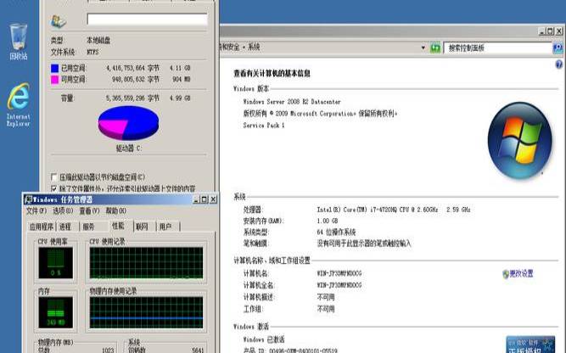Minimize the Task Manager window
This screenshot has height=353, width=566.
196,199
